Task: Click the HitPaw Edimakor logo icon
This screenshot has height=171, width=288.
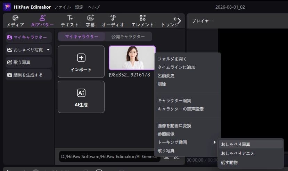Action: point(7,7)
